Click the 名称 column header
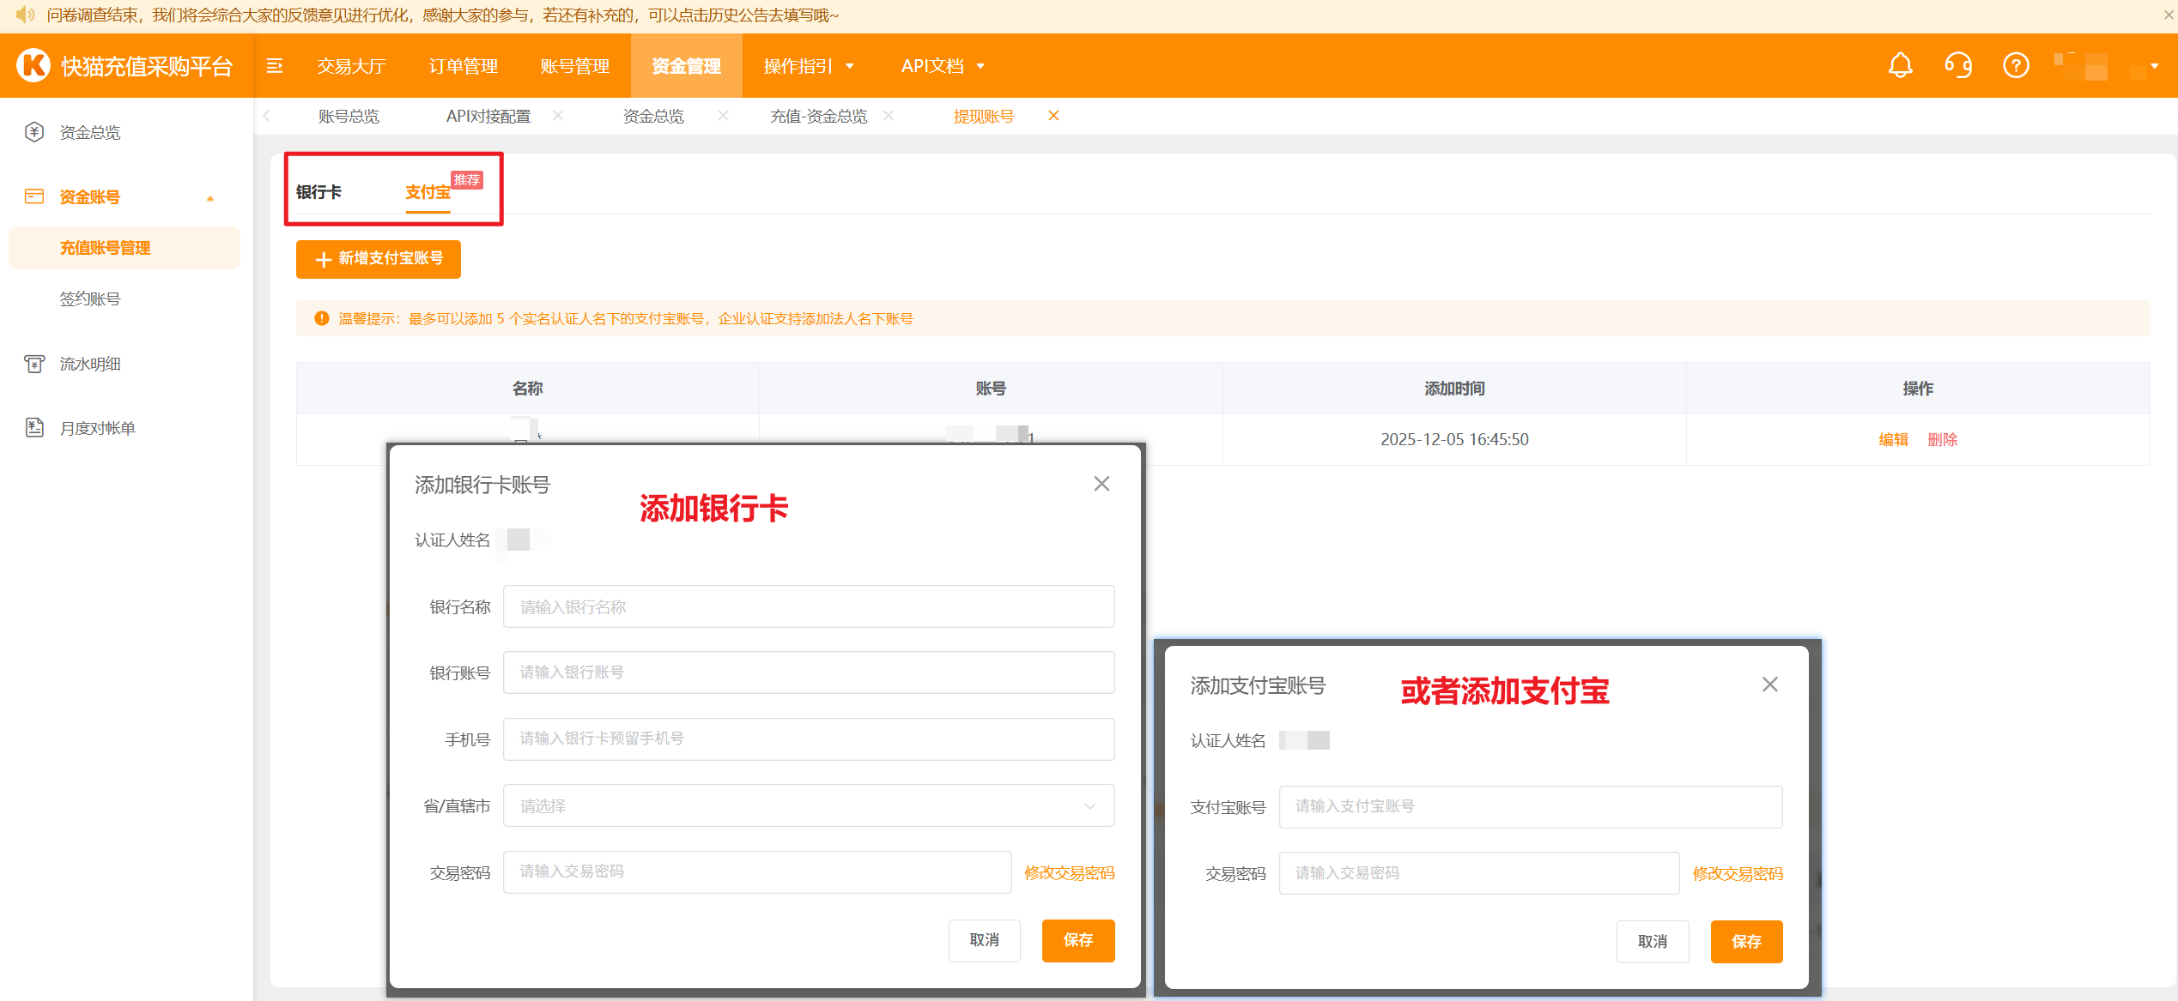Image resolution: width=2178 pixels, height=1001 pixels. point(527,389)
